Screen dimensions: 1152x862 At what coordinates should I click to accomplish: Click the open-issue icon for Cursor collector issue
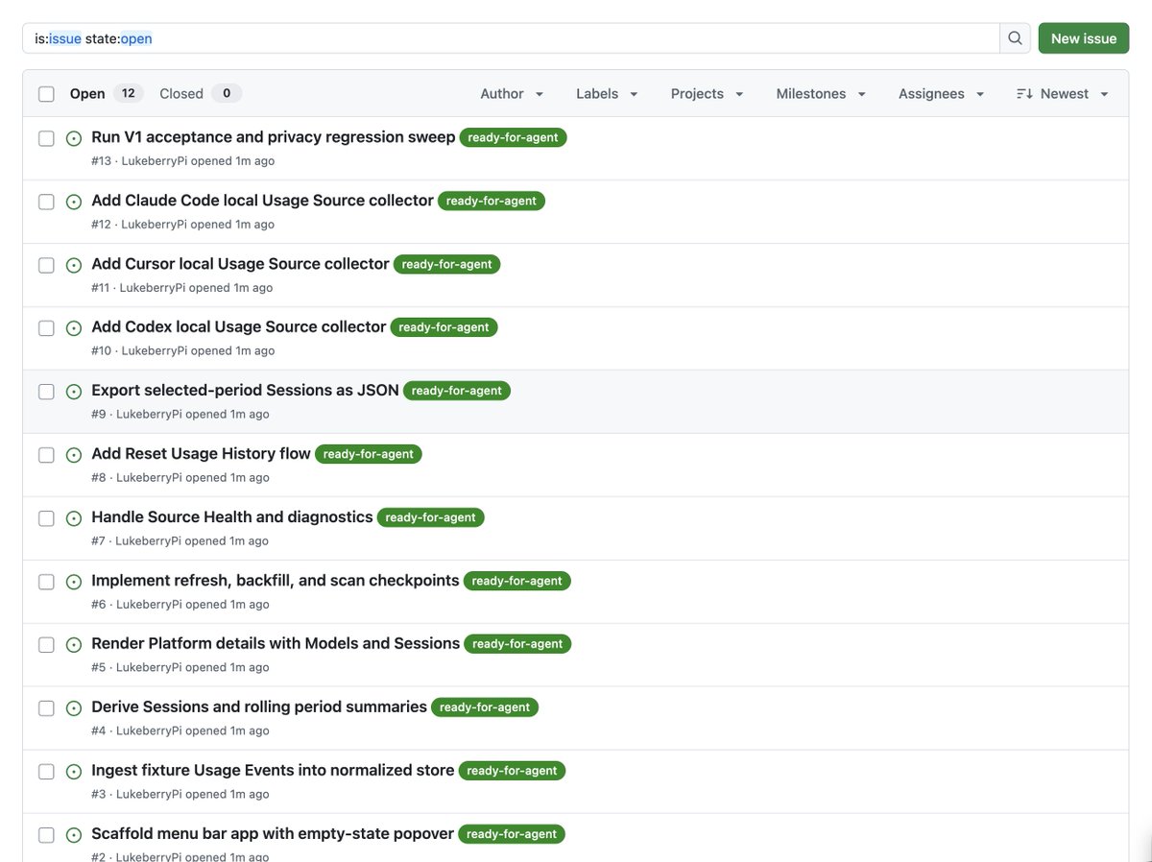coord(74,265)
